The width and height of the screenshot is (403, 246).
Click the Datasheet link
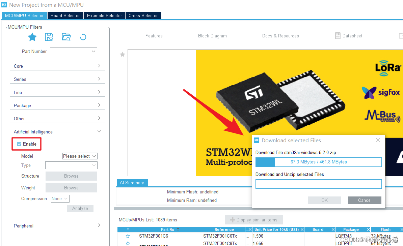352,36
